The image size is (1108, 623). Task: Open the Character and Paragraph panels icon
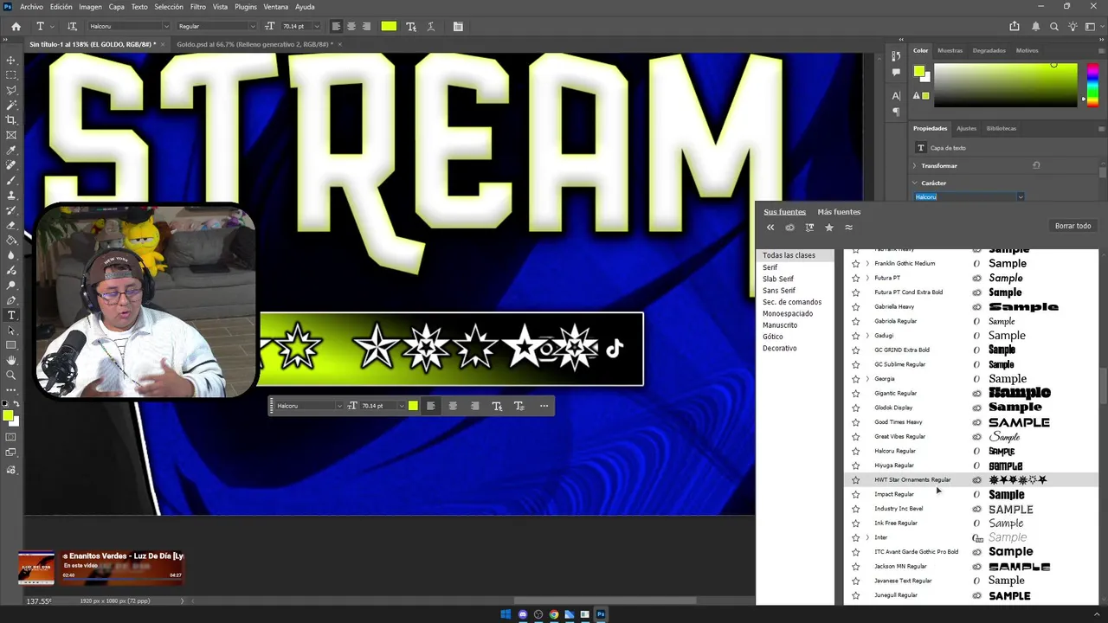coord(457,26)
